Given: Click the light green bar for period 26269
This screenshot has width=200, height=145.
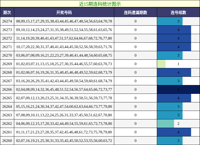Looking at the screenshot, I should pyautogui.click(x=161, y=64).
